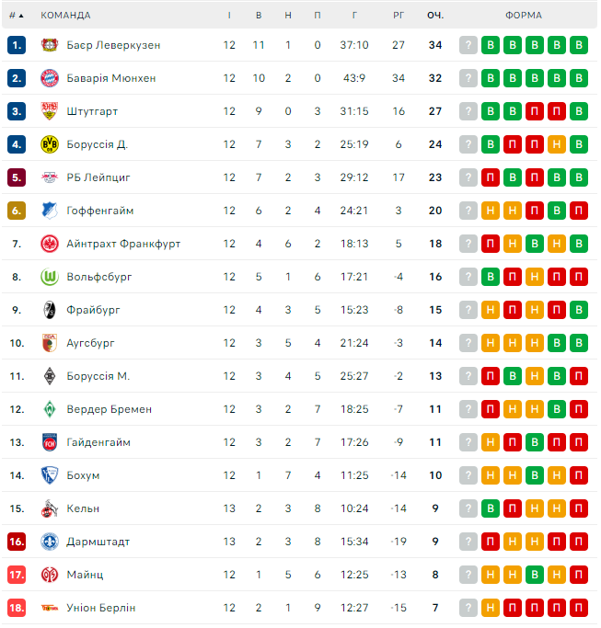Click the Stuttgart team logo
Image resolution: width=601 pixels, height=628 pixels.
coord(50,111)
